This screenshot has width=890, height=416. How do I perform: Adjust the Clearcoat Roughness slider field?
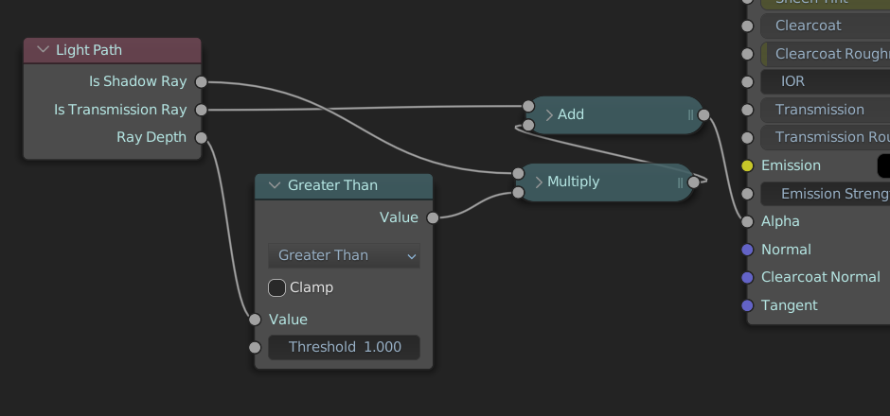point(826,54)
